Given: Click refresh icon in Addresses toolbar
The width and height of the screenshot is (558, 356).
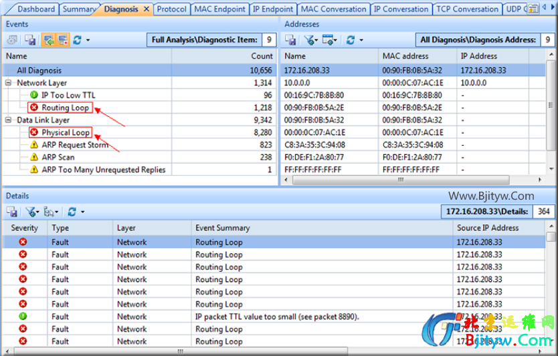Looking at the screenshot, I should (350, 40).
